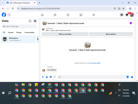
Task: Reload the Messenger page
Action: pos(13,9)
